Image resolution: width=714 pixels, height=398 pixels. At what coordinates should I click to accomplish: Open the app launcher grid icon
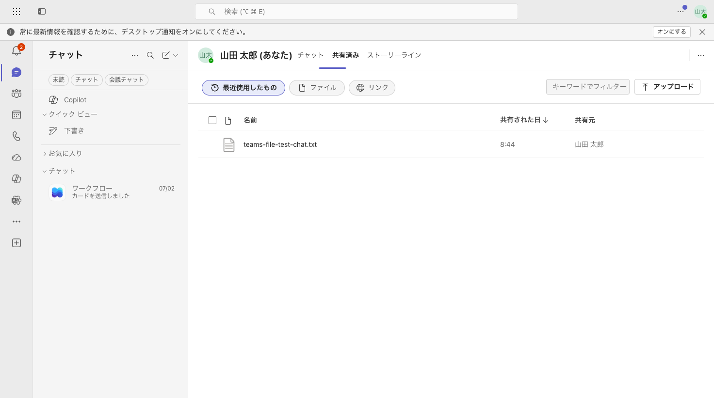[16, 11]
